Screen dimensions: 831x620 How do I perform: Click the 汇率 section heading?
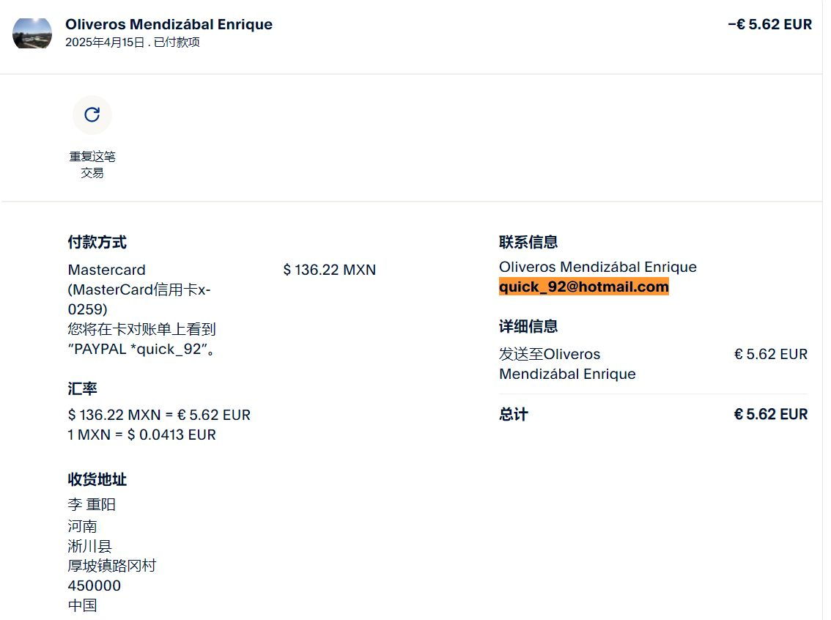82,388
